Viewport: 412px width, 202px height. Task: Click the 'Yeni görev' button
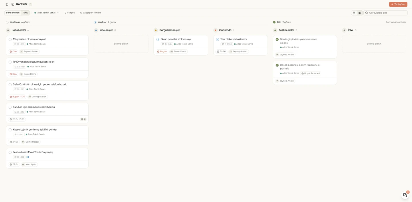tap(398, 4)
